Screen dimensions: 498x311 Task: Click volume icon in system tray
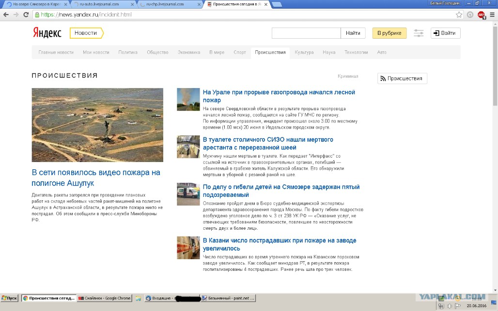(x=450, y=306)
